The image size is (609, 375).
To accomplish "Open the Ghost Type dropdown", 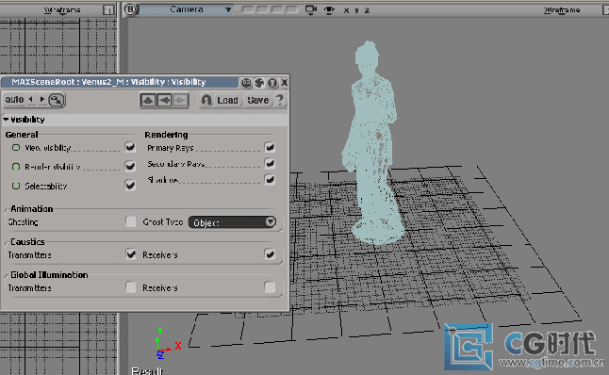I will 232,222.
